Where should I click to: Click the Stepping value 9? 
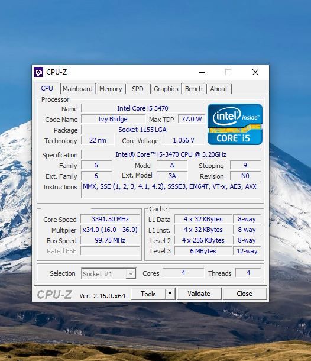click(245, 165)
